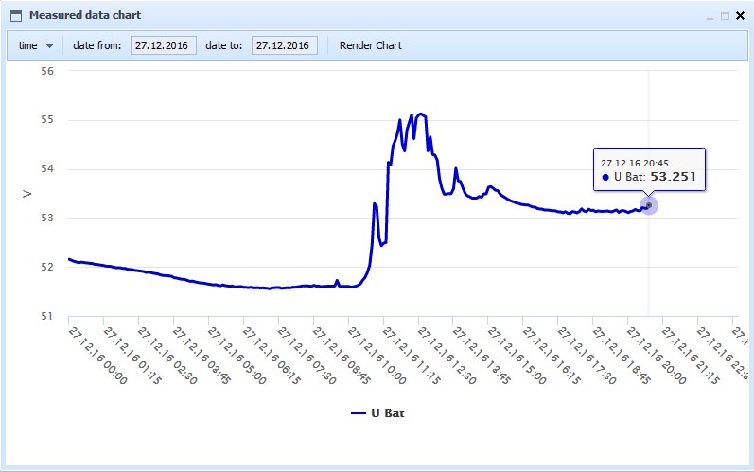Click the 27.12.16 20:00 x-axis label
Screen dimensions: 754x472
pos(657,356)
